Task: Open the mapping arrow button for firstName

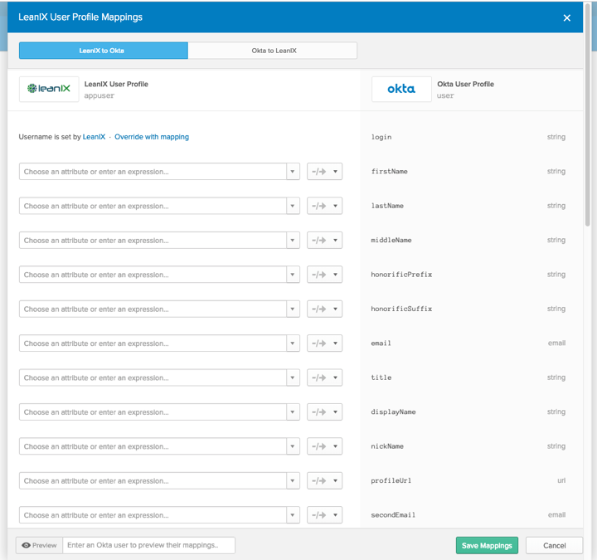Action: tap(325, 172)
